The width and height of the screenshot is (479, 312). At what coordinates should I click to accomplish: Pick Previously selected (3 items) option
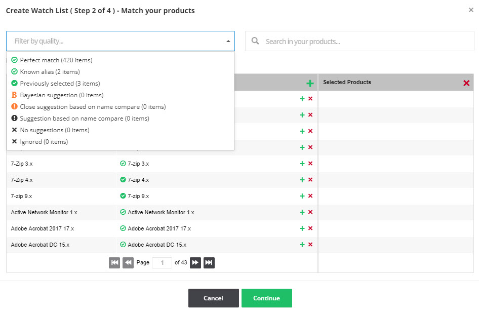pyautogui.click(x=60, y=84)
